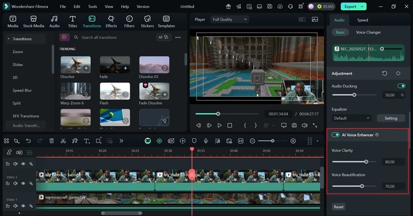Click the Crop tool in timeline toolbar
The height and width of the screenshot is (216, 413).
point(98,141)
